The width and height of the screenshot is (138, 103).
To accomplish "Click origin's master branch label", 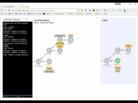I will (118, 68).
